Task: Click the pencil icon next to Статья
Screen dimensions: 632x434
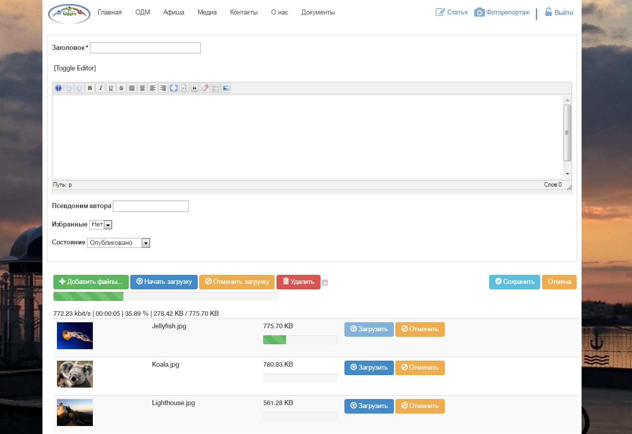Action: [x=440, y=12]
